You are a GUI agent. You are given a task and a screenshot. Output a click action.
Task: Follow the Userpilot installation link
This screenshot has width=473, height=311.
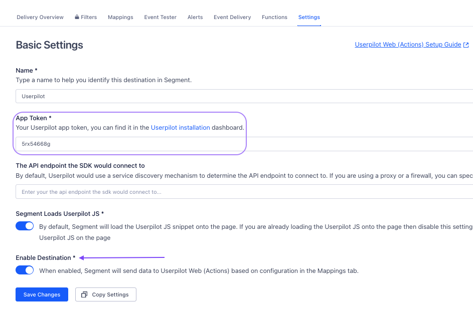(x=181, y=128)
